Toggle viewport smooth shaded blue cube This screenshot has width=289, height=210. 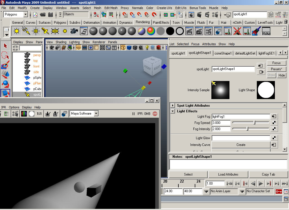(129, 48)
